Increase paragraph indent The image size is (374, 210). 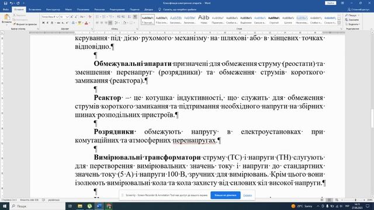(x=123, y=17)
